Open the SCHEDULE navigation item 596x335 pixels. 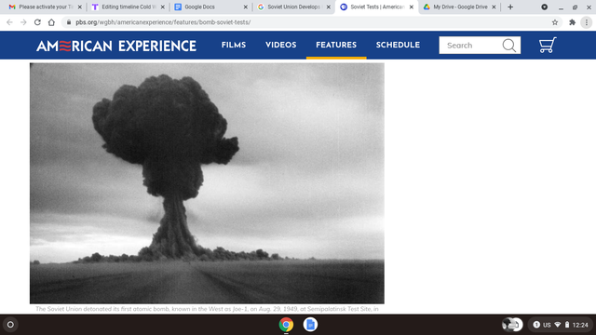point(398,45)
